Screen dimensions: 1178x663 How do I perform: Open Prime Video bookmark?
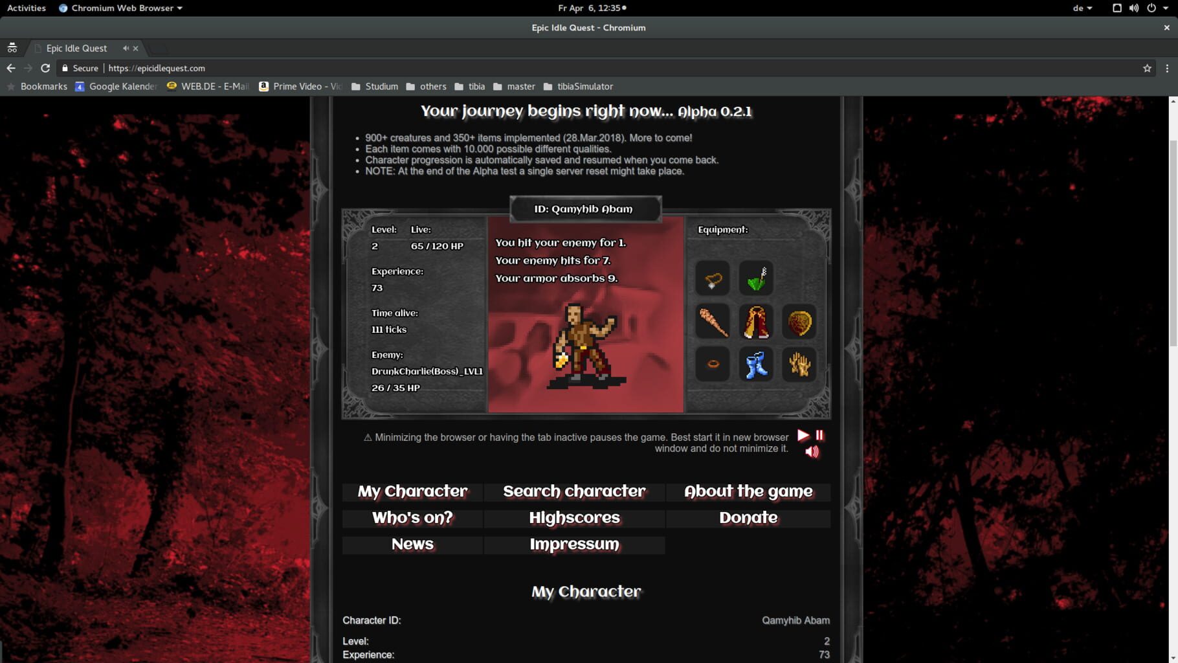coord(300,86)
